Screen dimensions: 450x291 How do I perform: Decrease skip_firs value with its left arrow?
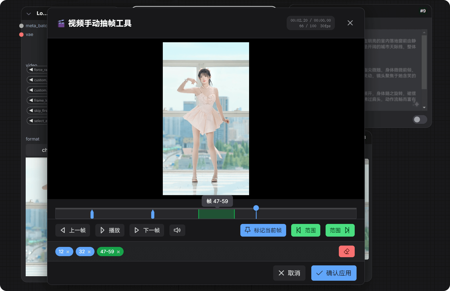point(31,110)
